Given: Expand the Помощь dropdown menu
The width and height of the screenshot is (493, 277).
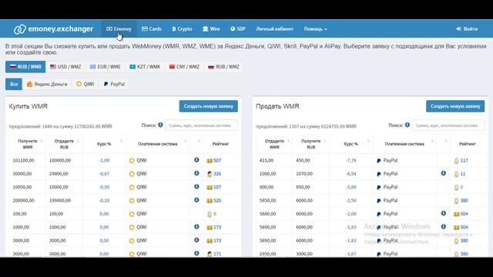Looking at the screenshot, I should (315, 29).
